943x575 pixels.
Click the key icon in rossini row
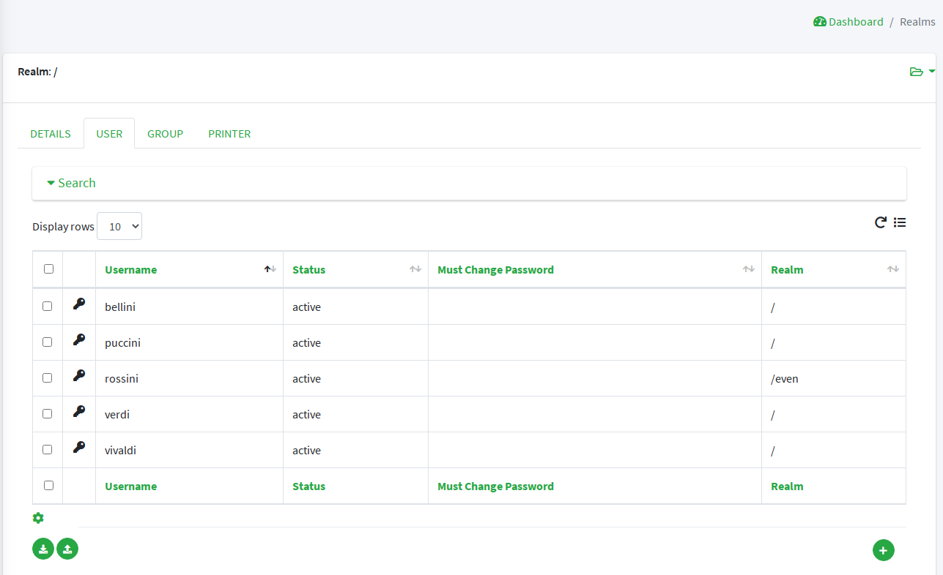[79, 375]
